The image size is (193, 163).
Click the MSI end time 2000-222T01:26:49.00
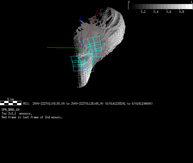coord(87,104)
